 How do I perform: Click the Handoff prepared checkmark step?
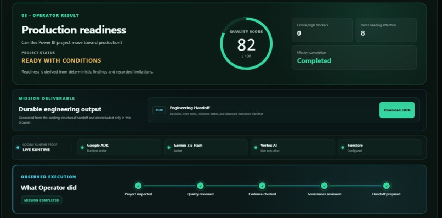tap(386, 186)
